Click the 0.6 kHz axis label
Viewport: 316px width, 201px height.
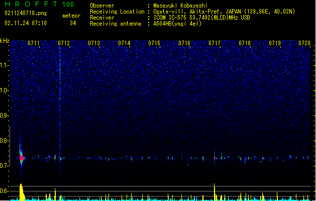(x=5, y=191)
